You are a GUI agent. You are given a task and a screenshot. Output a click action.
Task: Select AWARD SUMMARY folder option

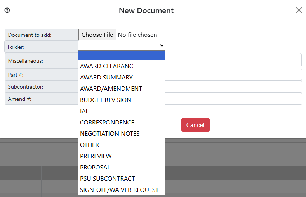pos(122,78)
